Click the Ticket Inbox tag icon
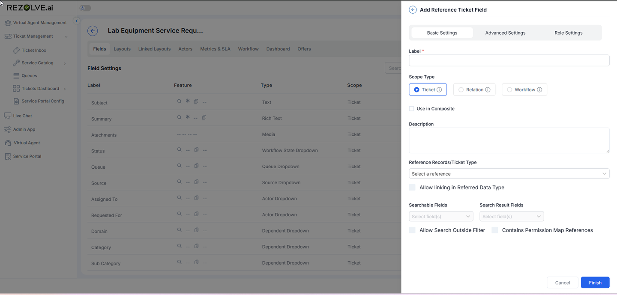 point(16,51)
